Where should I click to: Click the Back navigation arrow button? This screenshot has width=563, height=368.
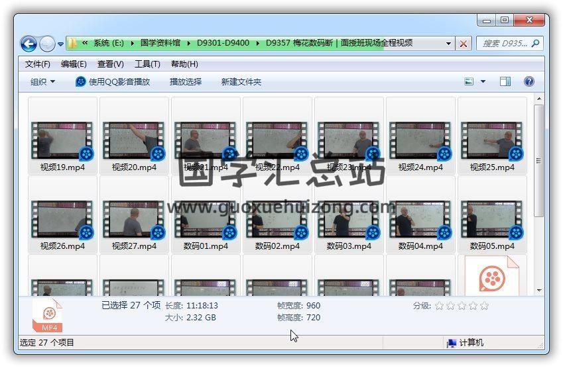pyautogui.click(x=29, y=44)
